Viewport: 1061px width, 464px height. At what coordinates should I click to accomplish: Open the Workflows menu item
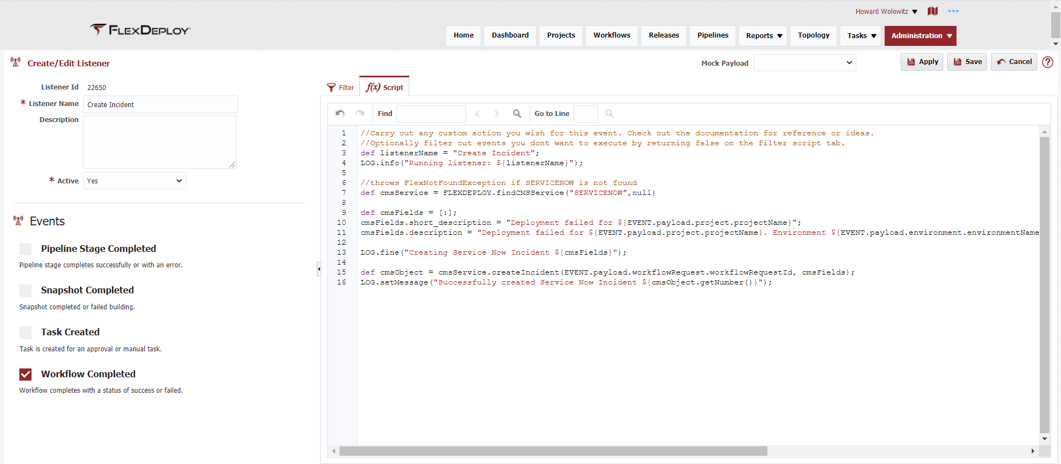[611, 35]
